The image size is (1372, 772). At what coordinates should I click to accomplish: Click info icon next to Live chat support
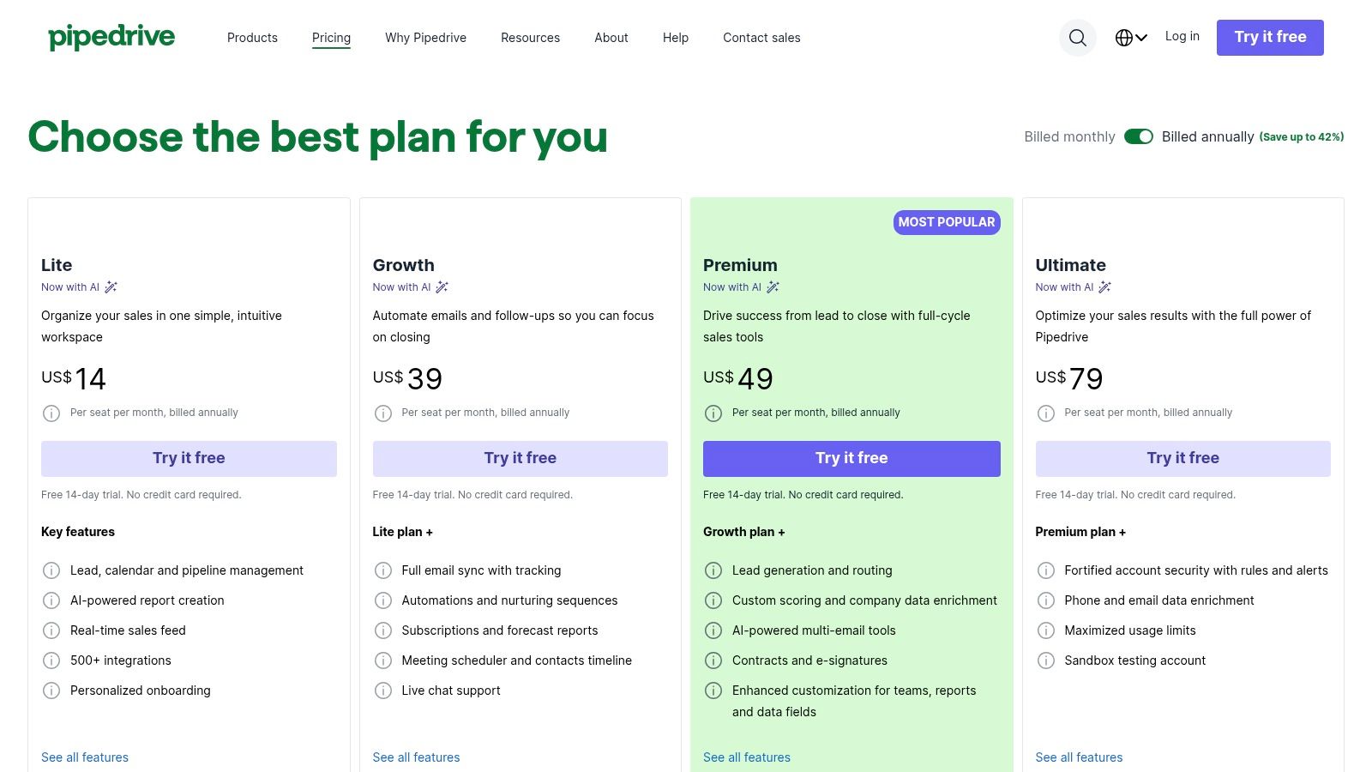pos(383,691)
